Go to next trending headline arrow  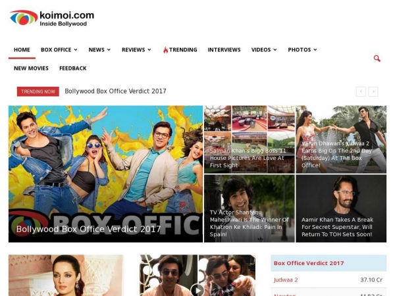pos(373,91)
